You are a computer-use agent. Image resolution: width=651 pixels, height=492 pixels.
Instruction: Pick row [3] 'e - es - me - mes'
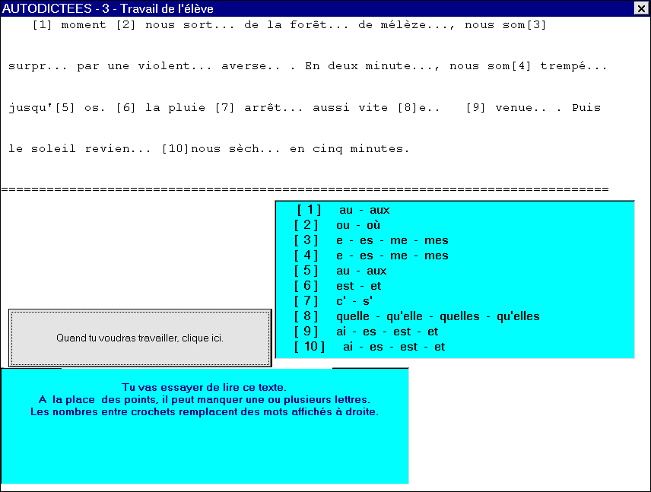372,240
